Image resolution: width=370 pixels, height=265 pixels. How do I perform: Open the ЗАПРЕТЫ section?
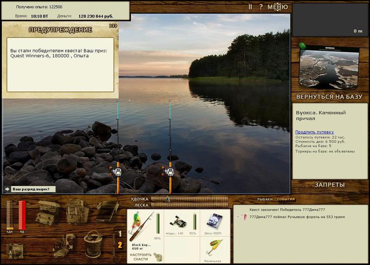pos(330,185)
